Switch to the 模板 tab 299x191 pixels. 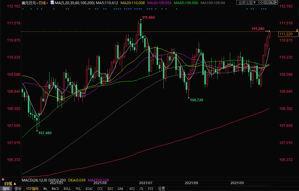18,189
